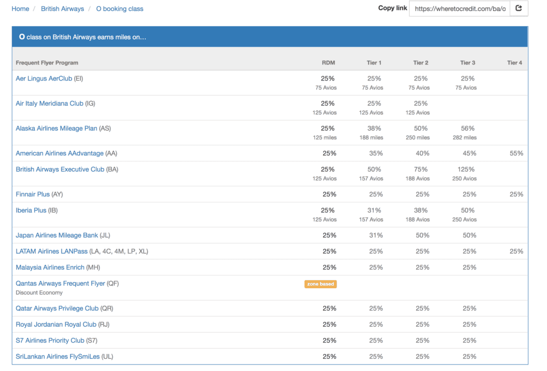Open British Airways Executive Club link
This screenshot has width=547, height=371.
coord(60,169)
